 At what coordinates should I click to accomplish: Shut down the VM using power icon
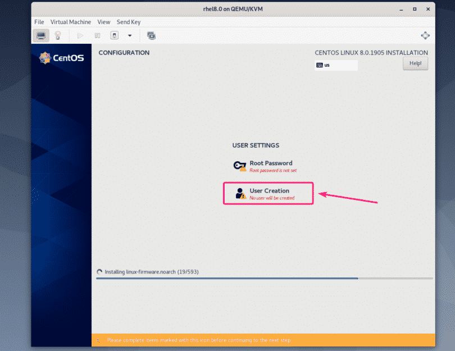(x=114, y=35)
